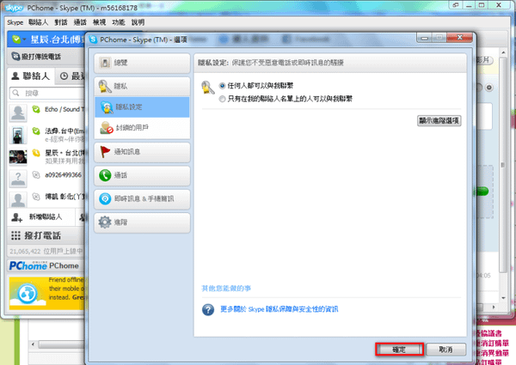
Task: Open the 說明 help menu
Action: click(x=138, y=22)
